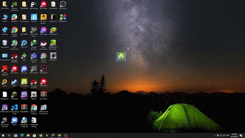
Task: Open Ubisoft Connect shortcut
Action: coord(43,58)
